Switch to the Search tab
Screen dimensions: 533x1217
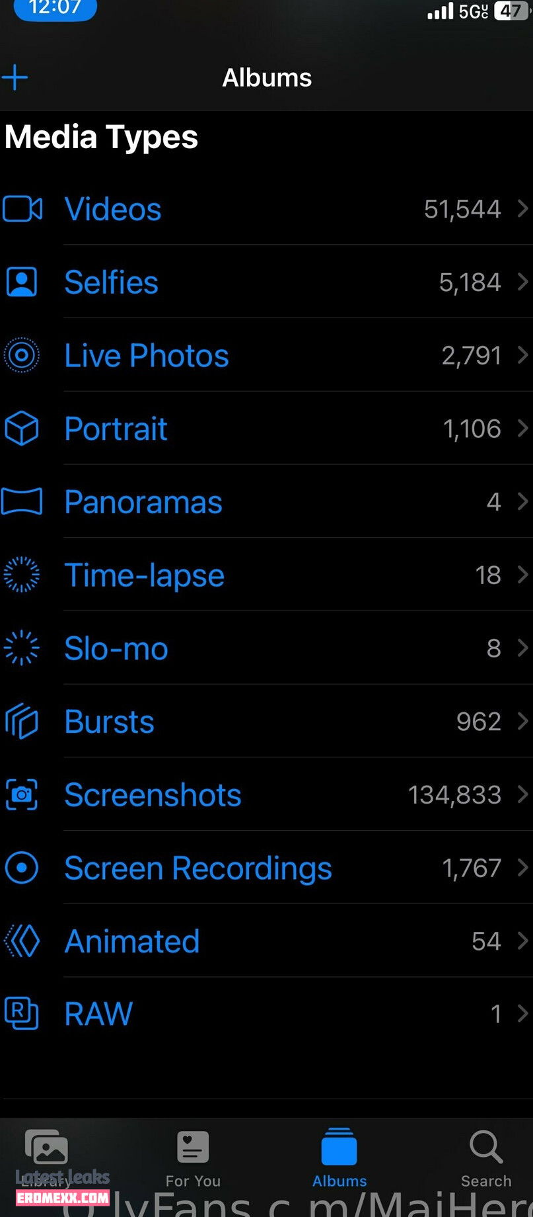[486, 1159]
